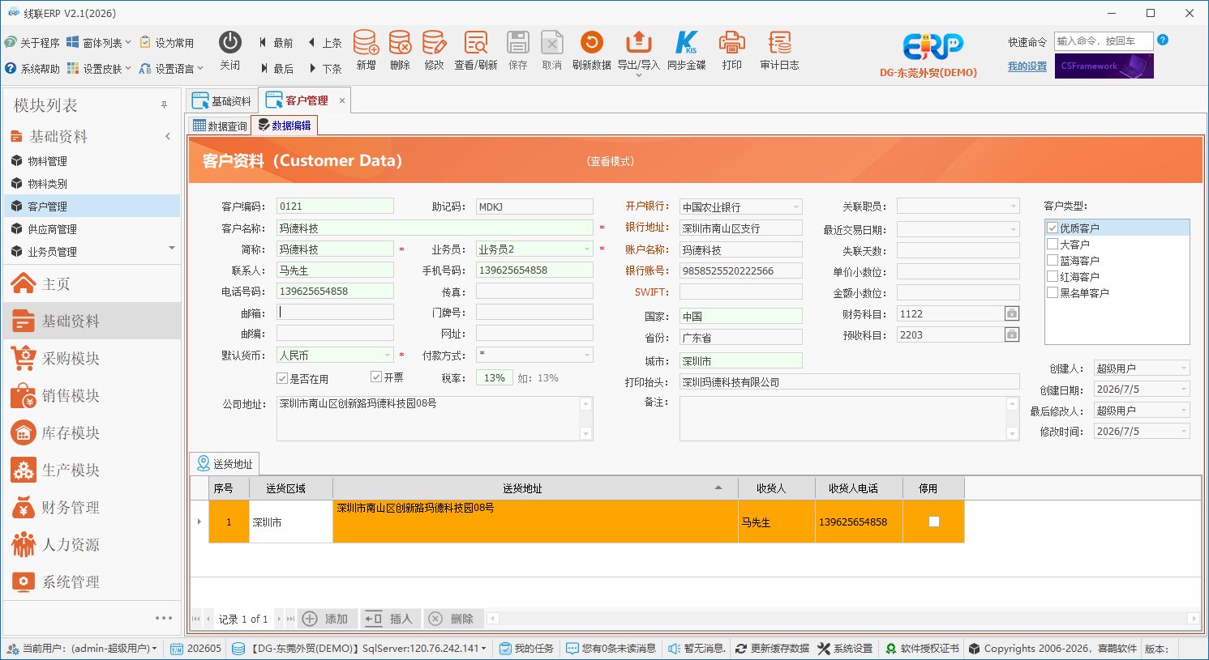Image resolution: width=1209 pixels, height=660 pixels.
Task: Check the 蓝海客户 customer type
Action: pos(1053,260)
